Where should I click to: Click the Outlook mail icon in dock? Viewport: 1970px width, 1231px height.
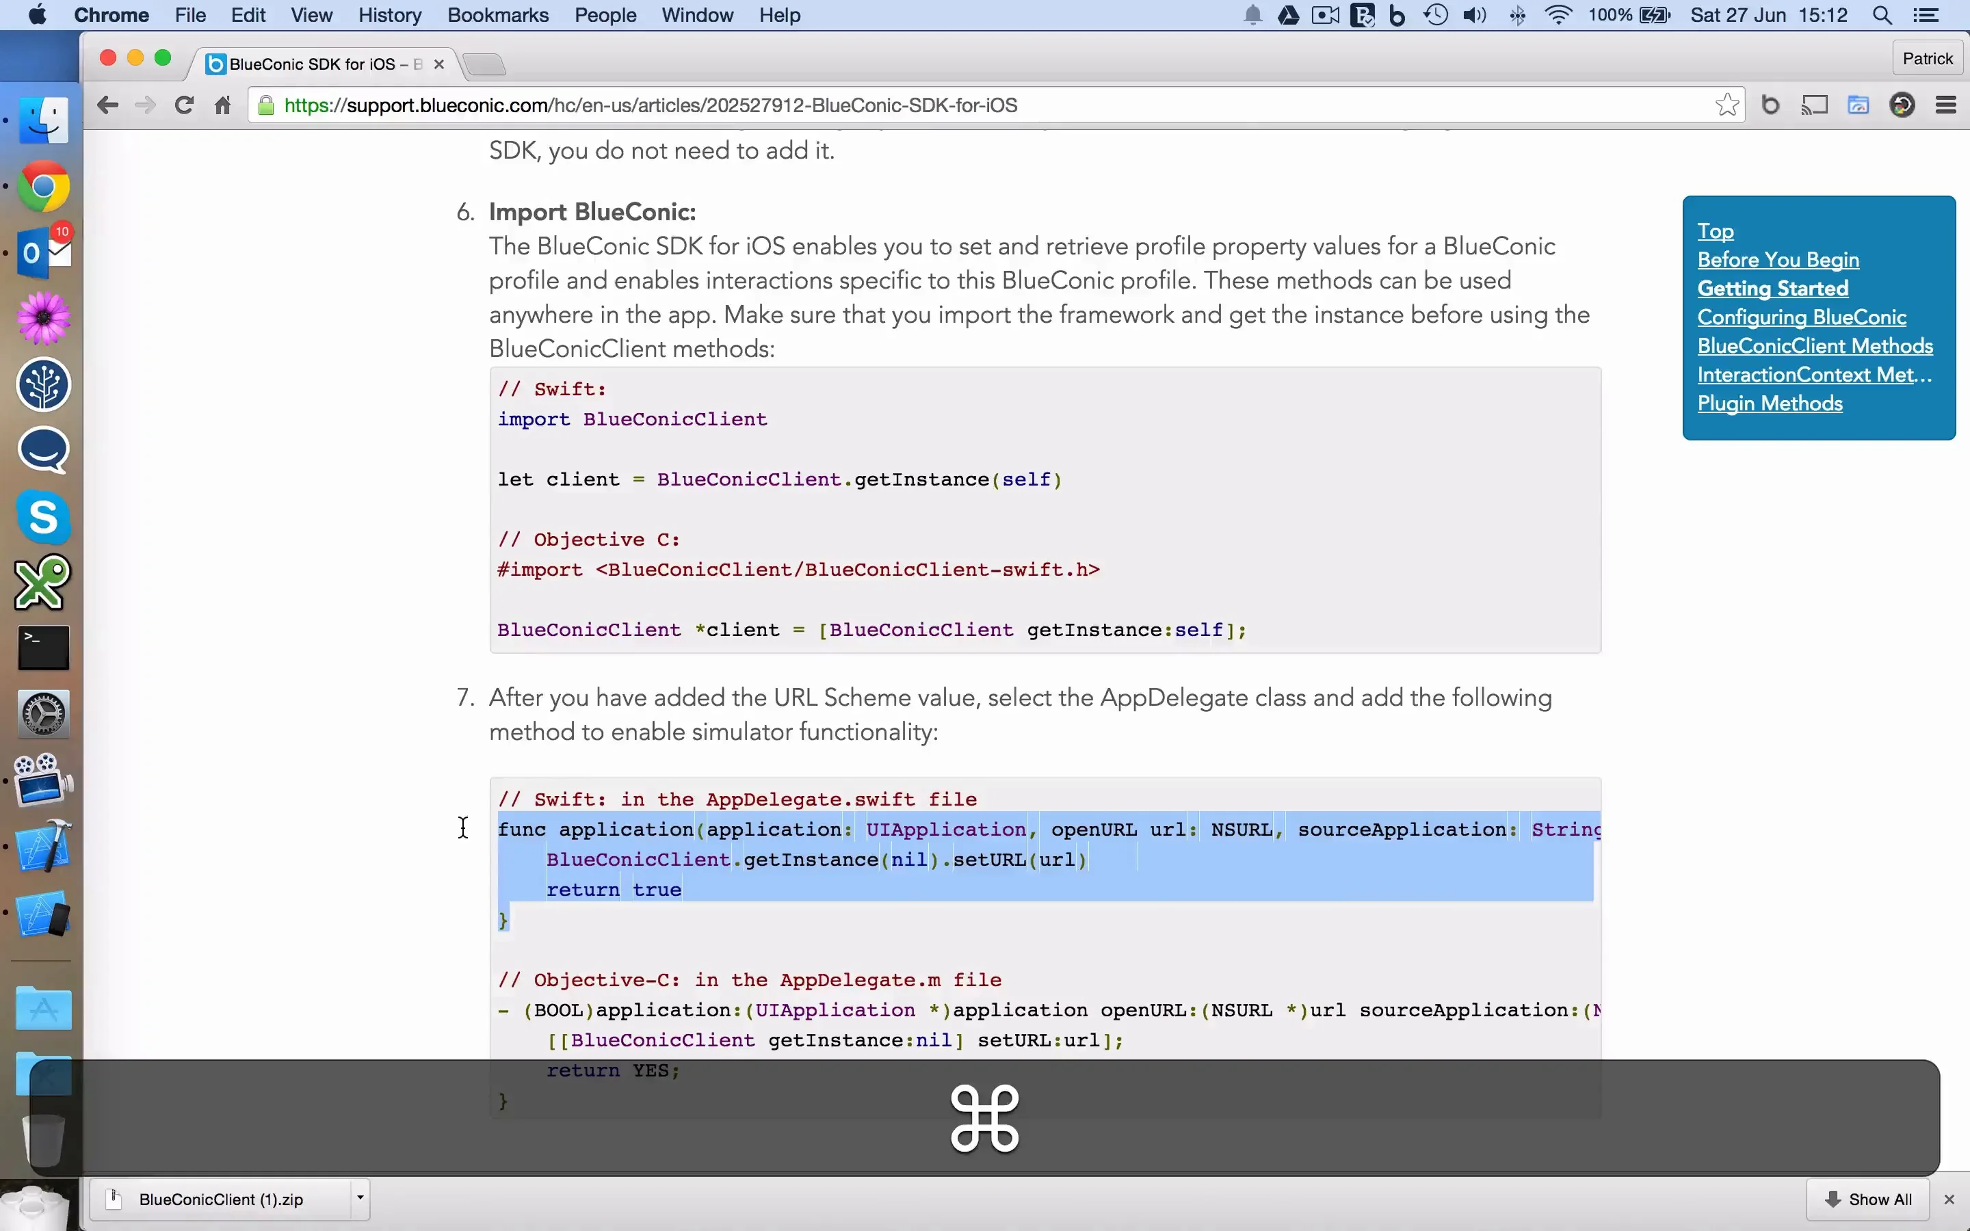41,252
